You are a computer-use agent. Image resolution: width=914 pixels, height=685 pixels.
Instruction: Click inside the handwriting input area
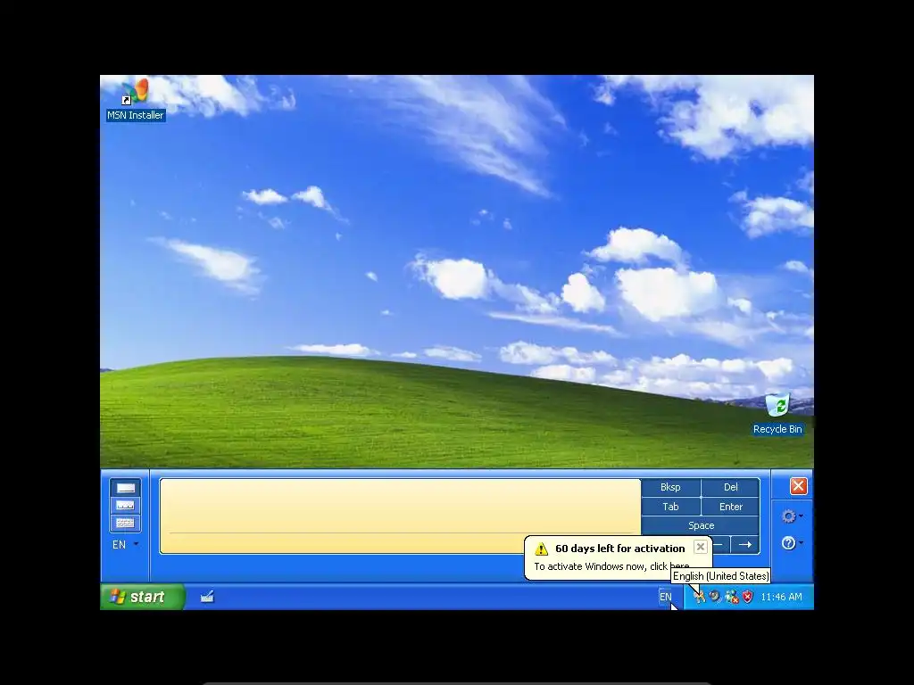pyautogui.click(x=400, y=516)
